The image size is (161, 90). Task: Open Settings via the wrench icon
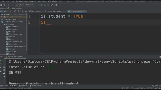click(52, 5)
